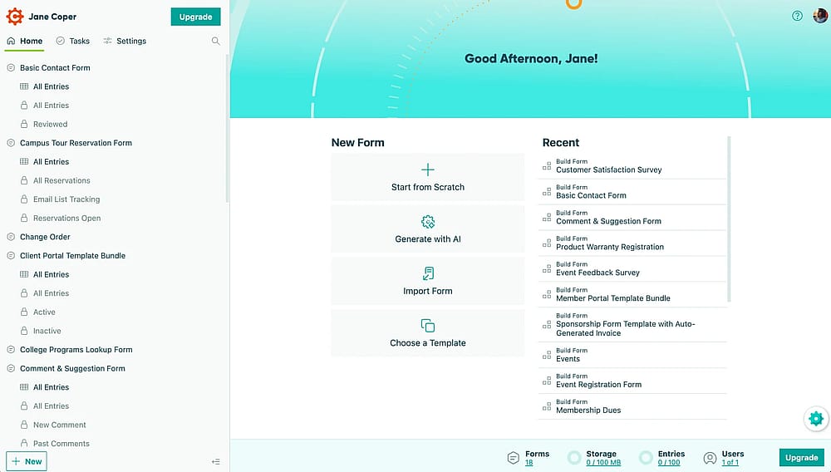Click the Upgrade button in the footer
The image size is (831, 472).
801,458
